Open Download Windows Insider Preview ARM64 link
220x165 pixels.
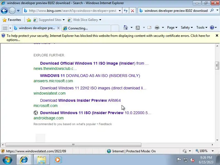[80, 100]
